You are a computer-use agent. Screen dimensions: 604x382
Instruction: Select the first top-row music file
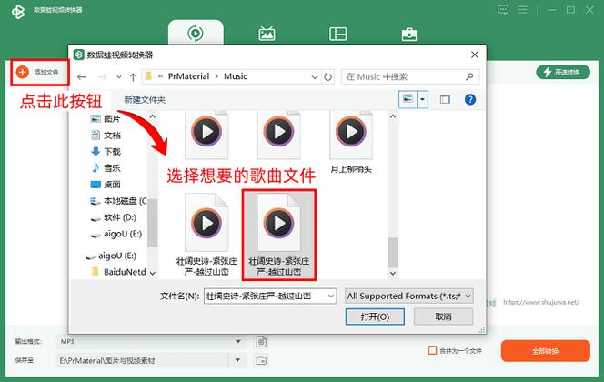tap(206, 135)
